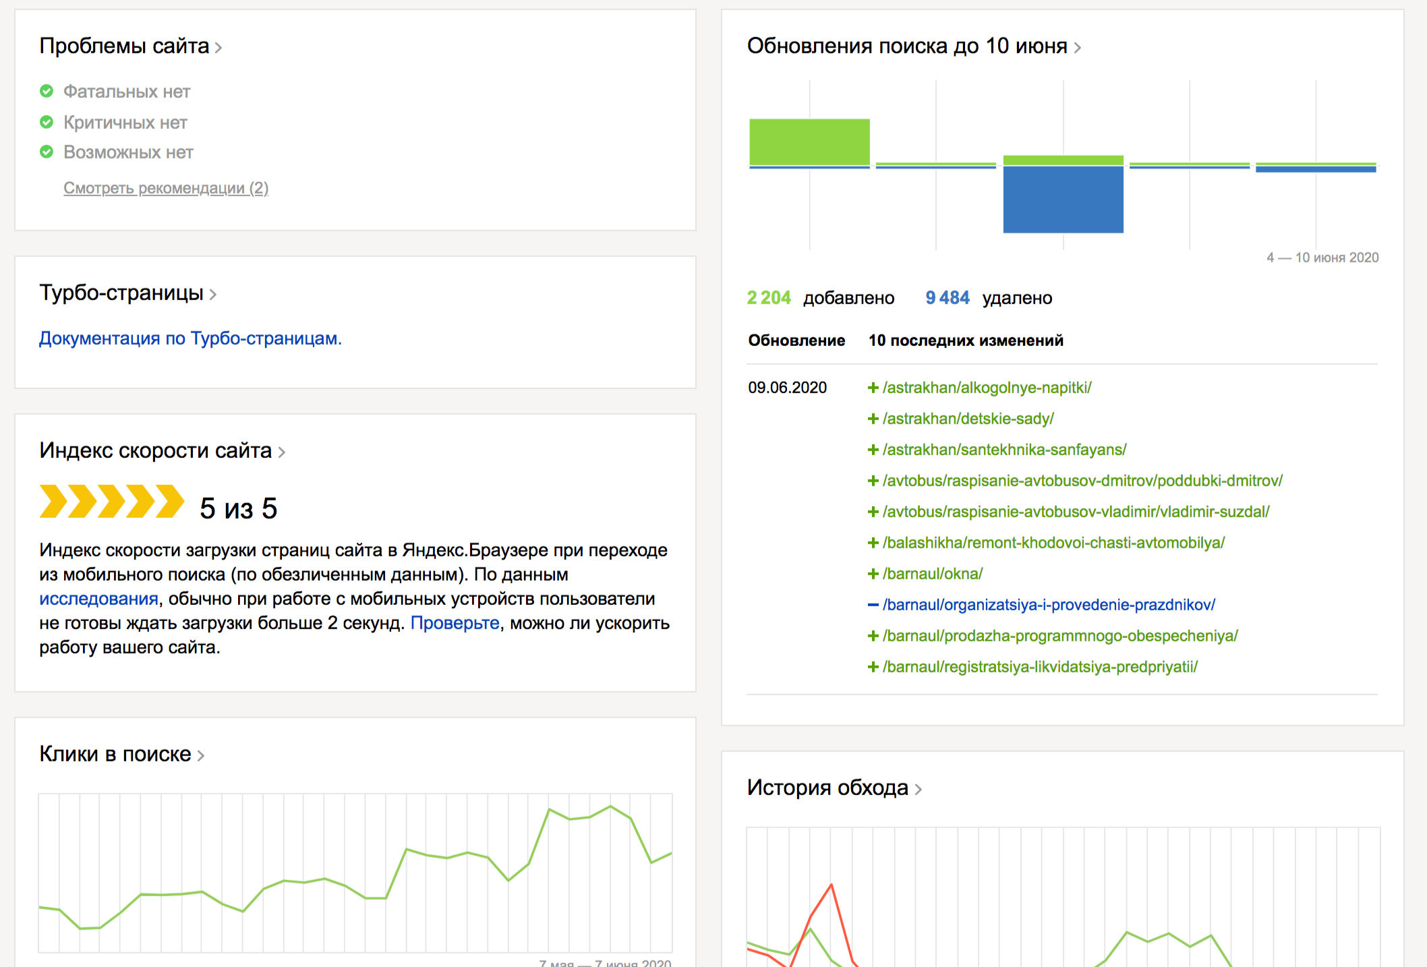1427x967 pixels.
Task: Expand Индекс скорости сайта chevron
Action: pos(282,452)
